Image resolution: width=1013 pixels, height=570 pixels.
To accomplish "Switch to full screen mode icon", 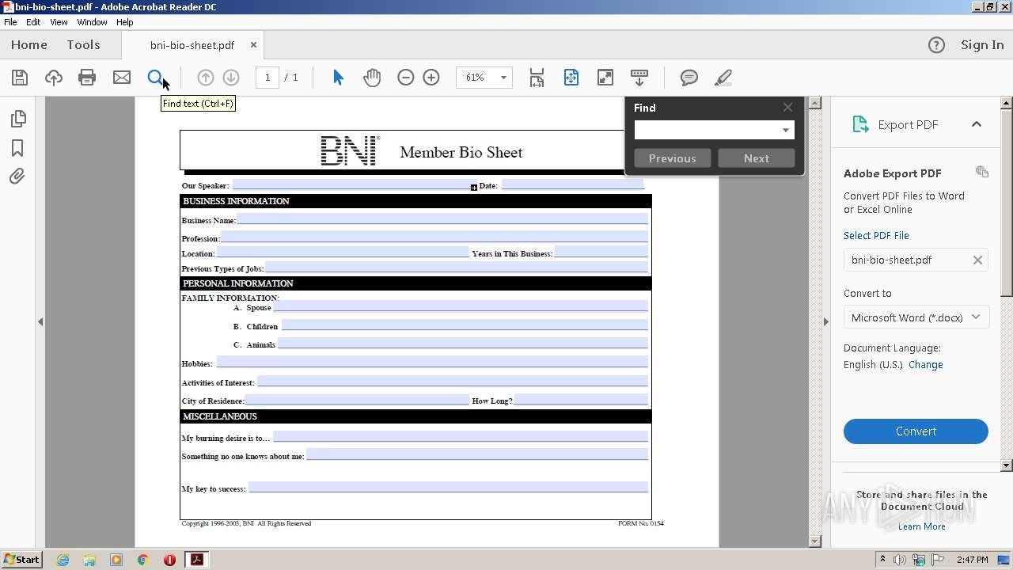I will (x=605, y=78).
